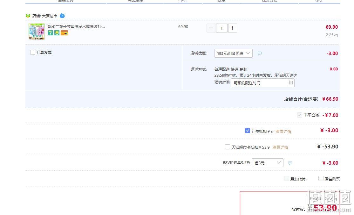The height and width of the screenshot is (215, 354).
Task: Increase quantity with the plus button
Action: point(233,28)
